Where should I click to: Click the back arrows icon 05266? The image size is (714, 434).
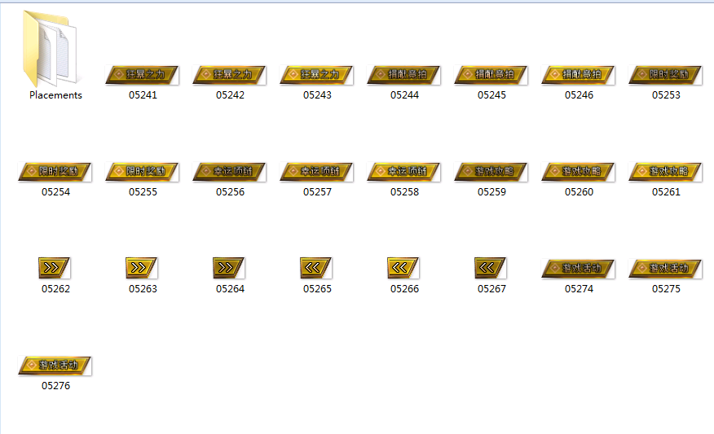click(404, 268)
